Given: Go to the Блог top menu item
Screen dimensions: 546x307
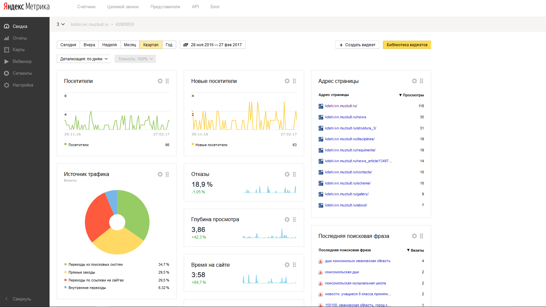Looking at the screenshot, I should click(x=215, y=7).
